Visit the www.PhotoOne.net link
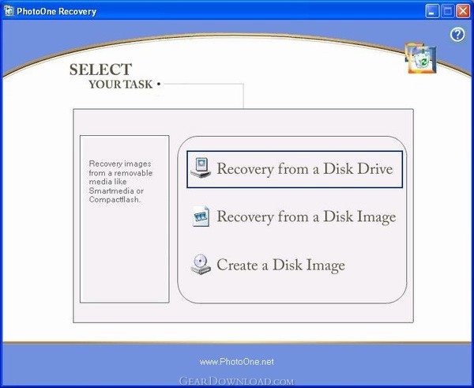The height and width of the screenshot is (388, 474). click(237, 362)
